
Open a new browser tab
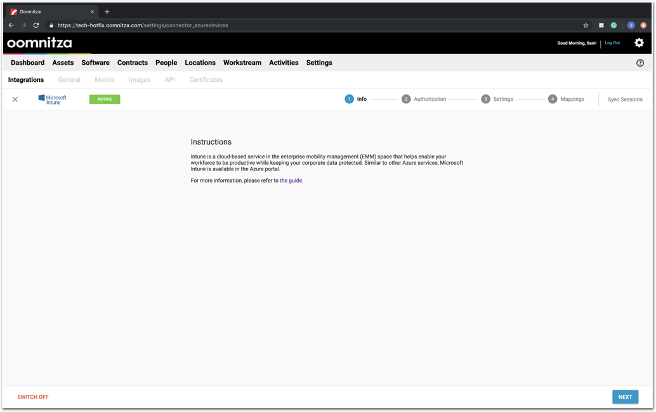click(107, 11)
